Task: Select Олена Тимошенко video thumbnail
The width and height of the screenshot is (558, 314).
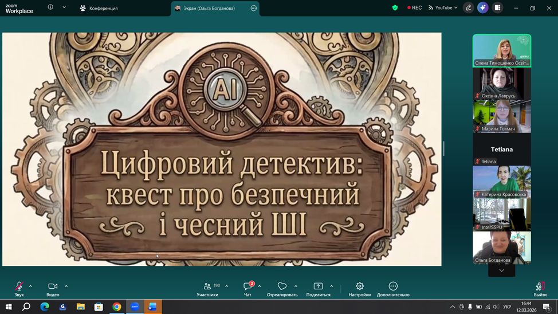Action: click(x=501, y=50)
